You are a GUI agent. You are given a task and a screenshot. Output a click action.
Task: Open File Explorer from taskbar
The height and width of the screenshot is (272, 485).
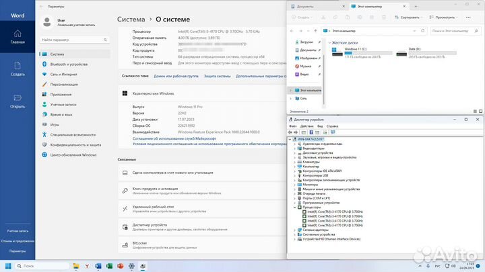(75, 266)
